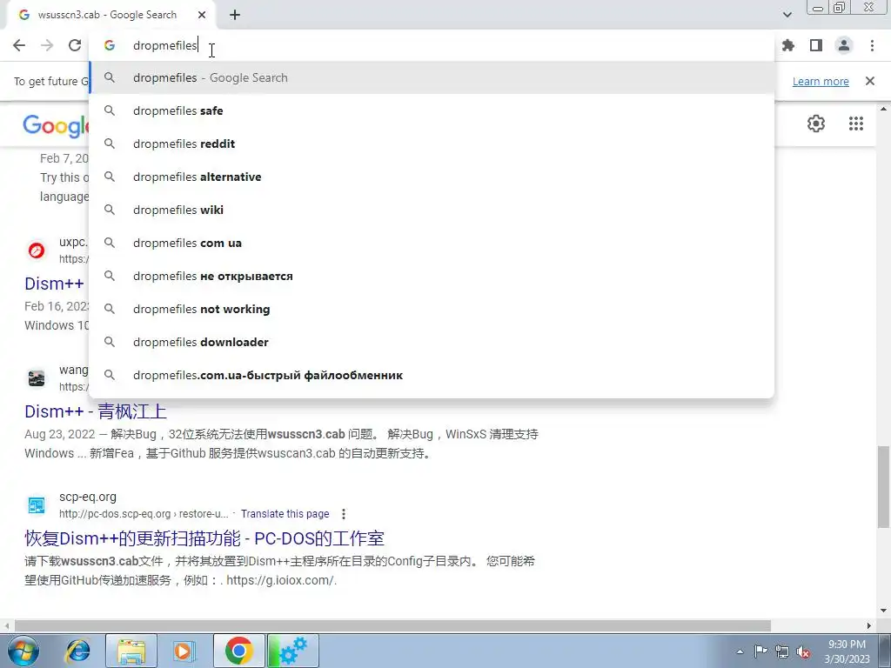Click Translate this page link
891x668 pixels.
tap(285, 513)
